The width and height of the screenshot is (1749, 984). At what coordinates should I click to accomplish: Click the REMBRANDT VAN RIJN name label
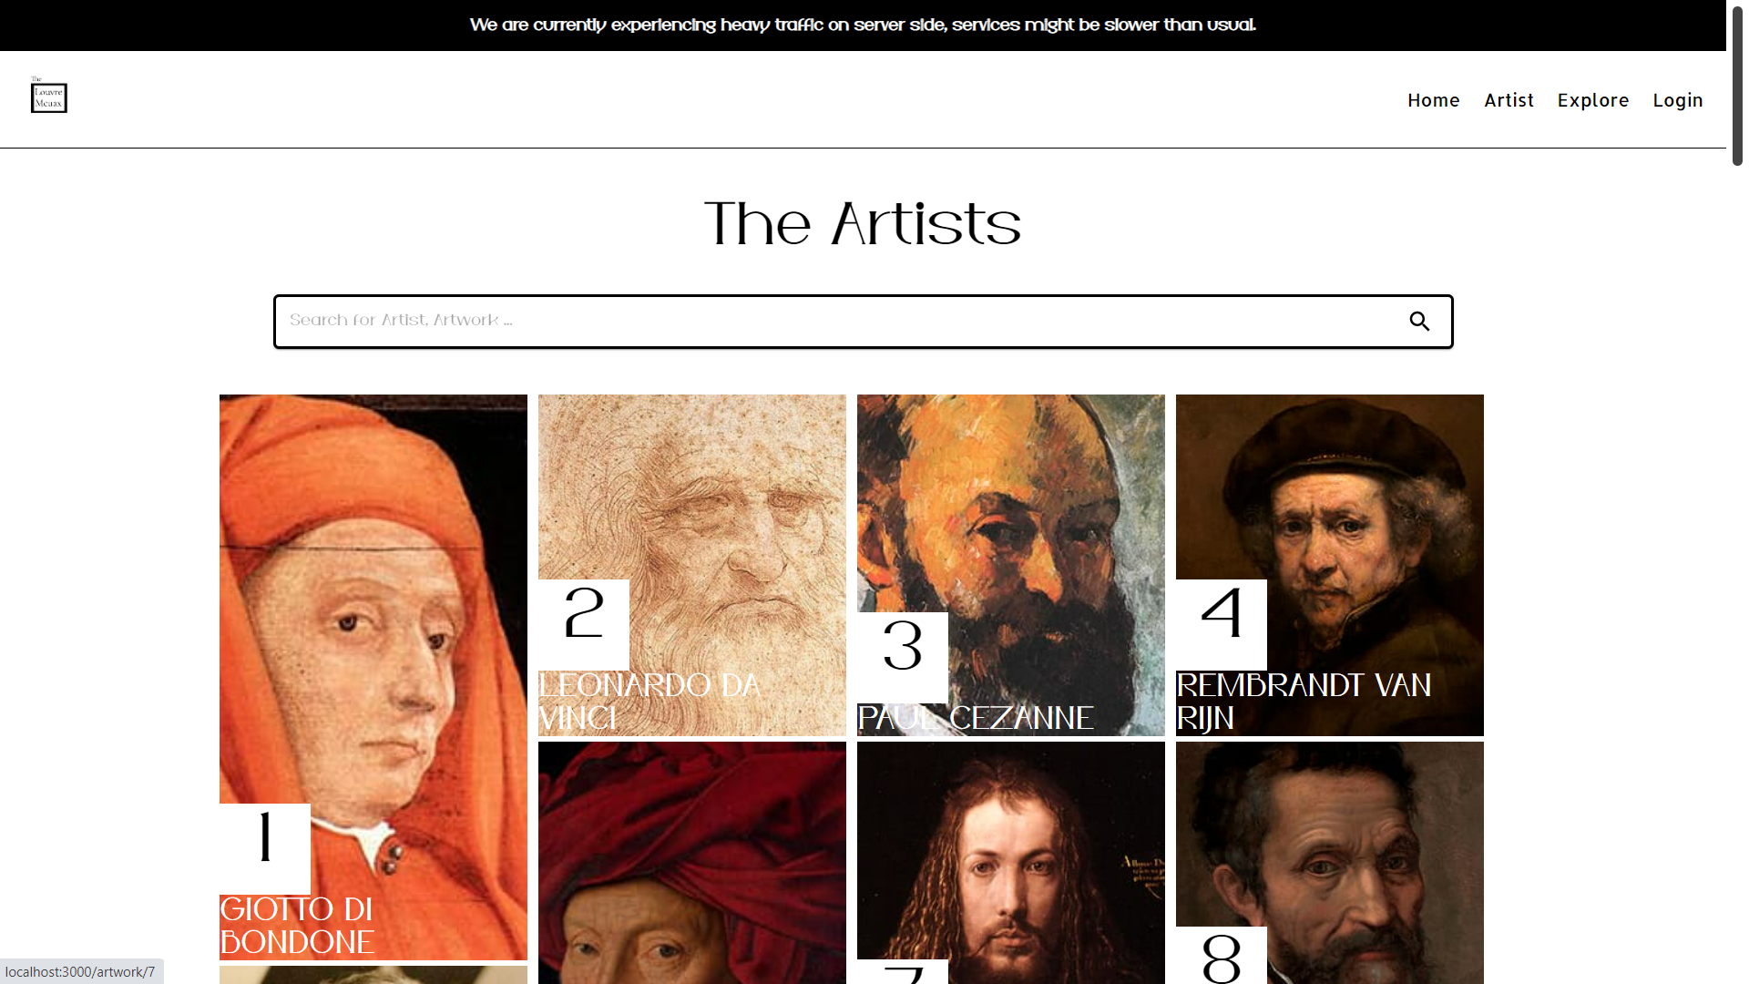tap(1304, 702)
